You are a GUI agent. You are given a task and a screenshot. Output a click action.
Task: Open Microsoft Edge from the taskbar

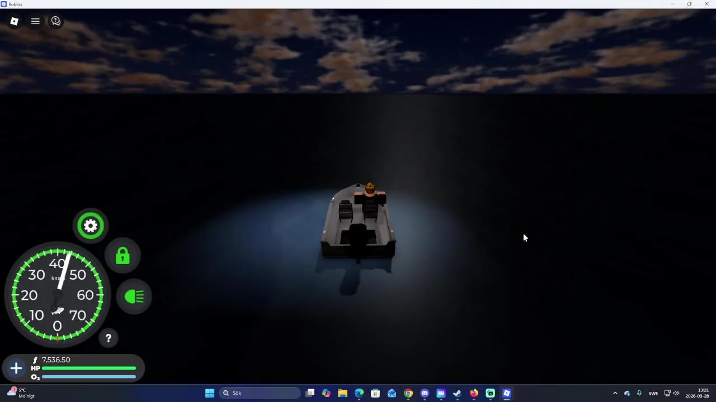coord(359,393)
